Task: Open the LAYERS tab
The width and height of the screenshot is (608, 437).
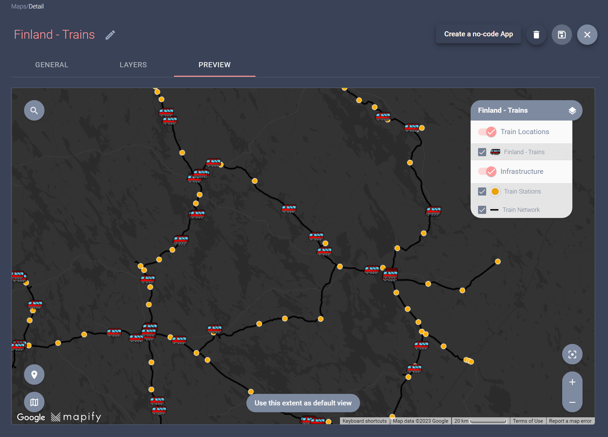Action: point(133,65)
